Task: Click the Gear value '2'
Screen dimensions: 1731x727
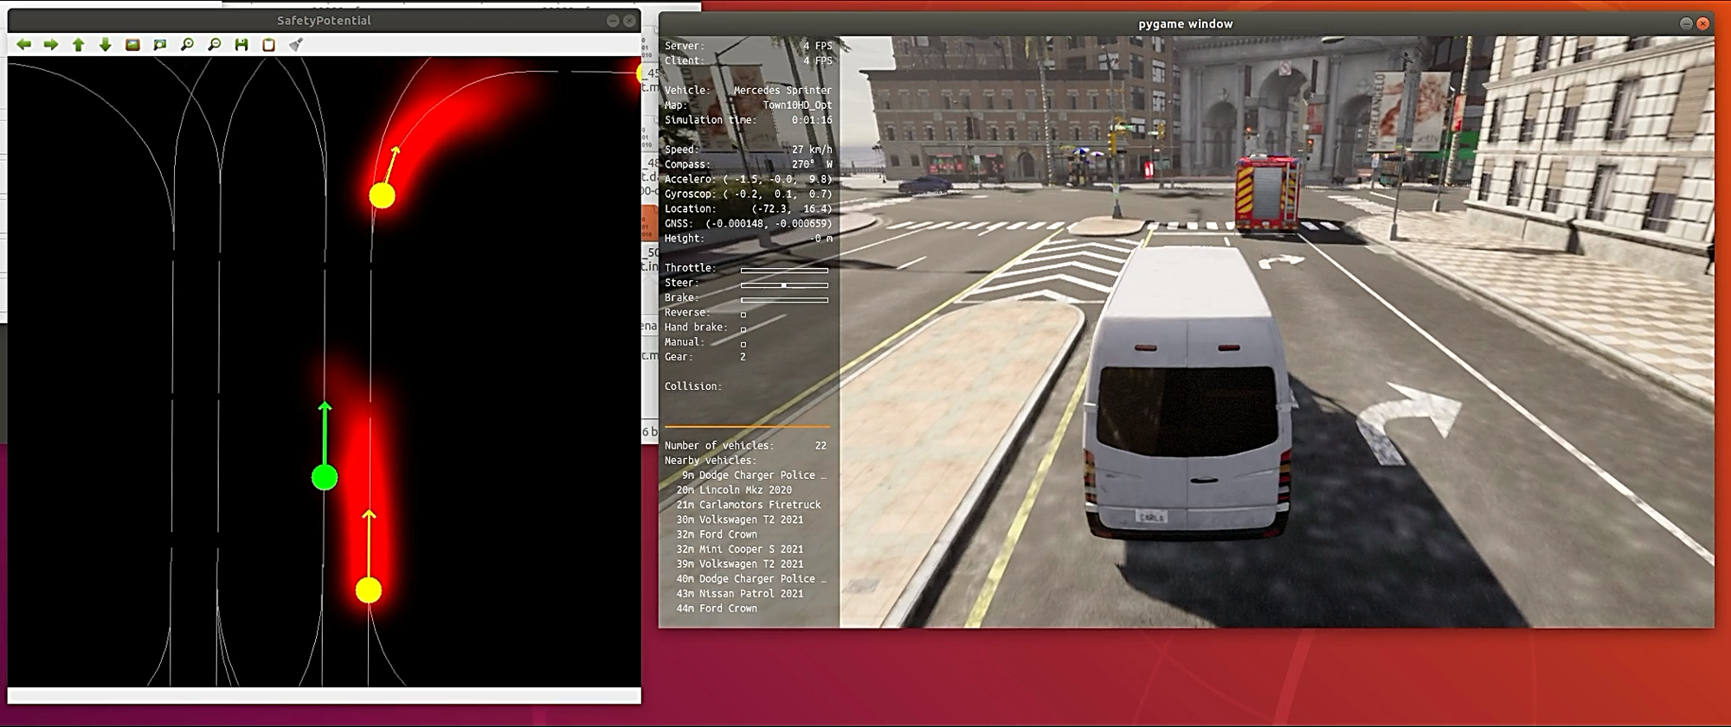Action: (x=743, y=357)
